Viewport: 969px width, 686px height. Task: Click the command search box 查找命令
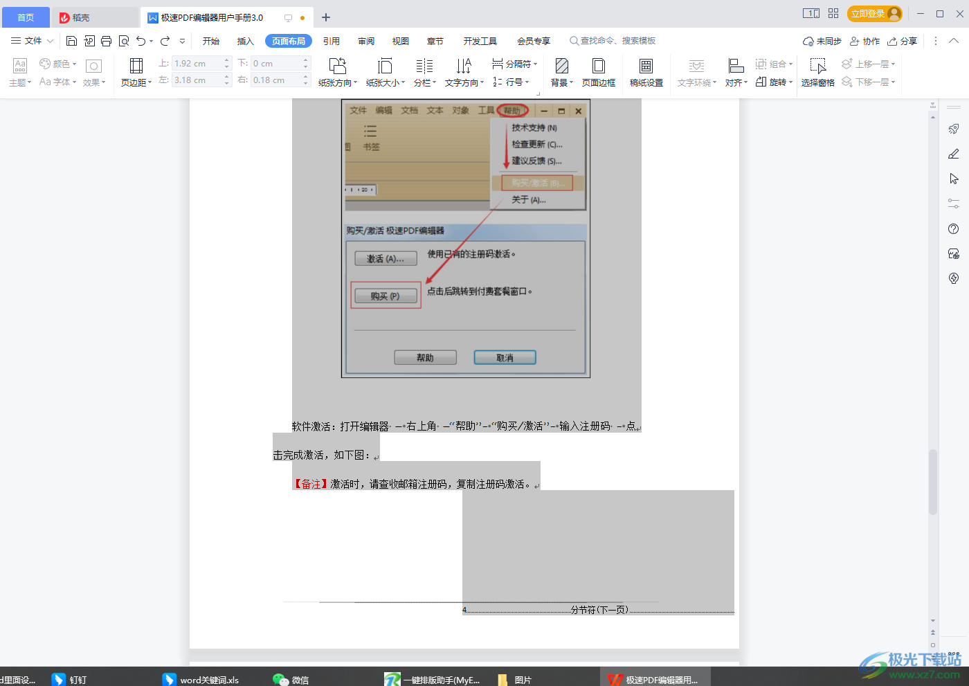point(613,41)
